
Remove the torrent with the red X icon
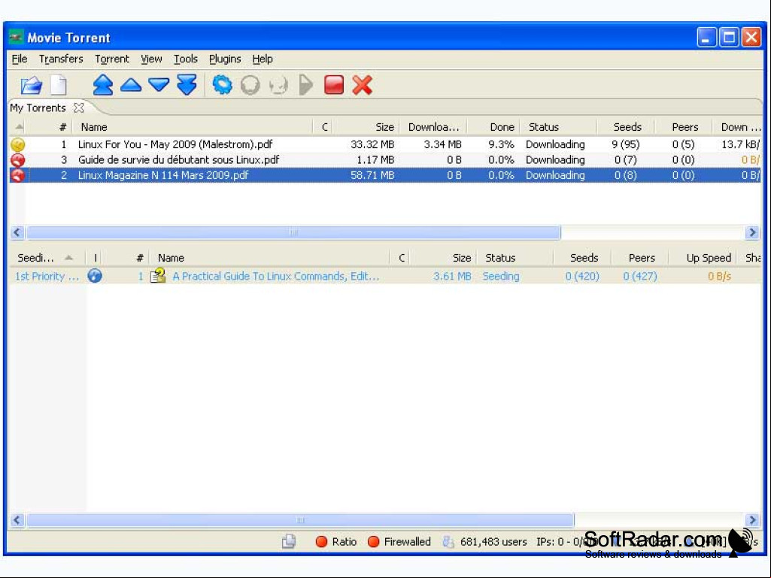(x=363, y=84)
